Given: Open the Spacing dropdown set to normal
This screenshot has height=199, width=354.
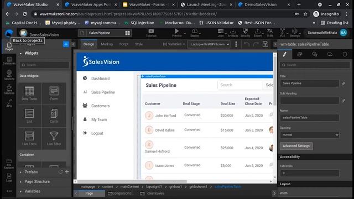Looking at the screenshot, I should 310,135.
